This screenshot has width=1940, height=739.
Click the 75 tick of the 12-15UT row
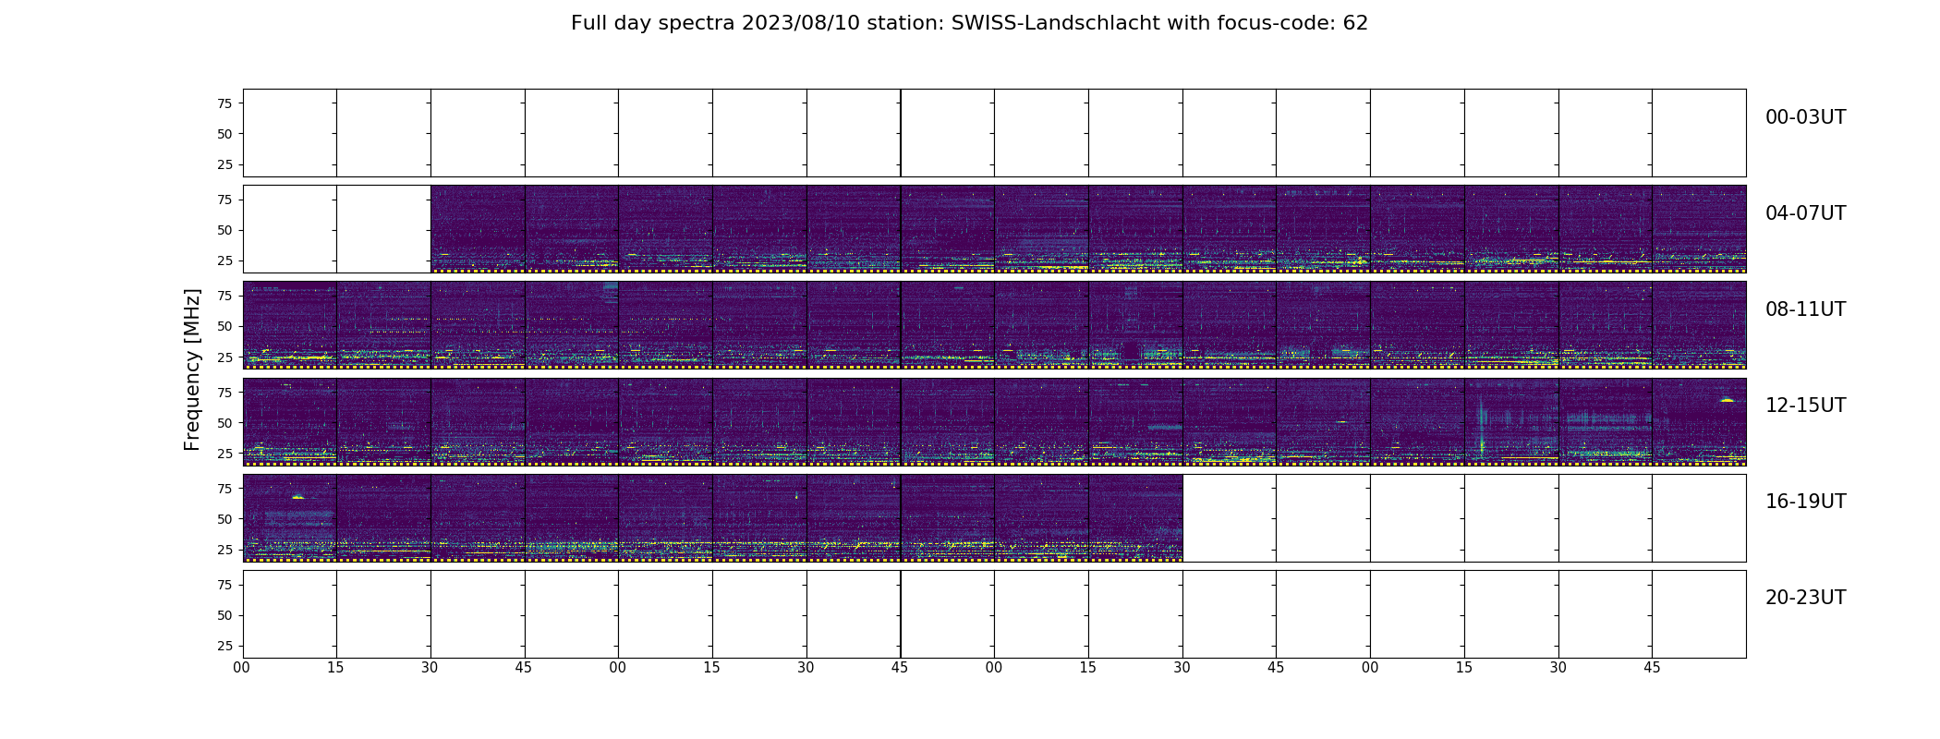224,393
